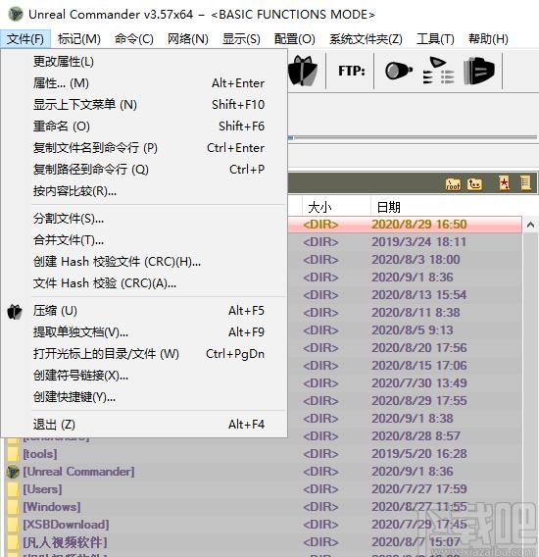Click date 2020/8/28 8:57
Screen dimensions: 539x557
[416, 436]
